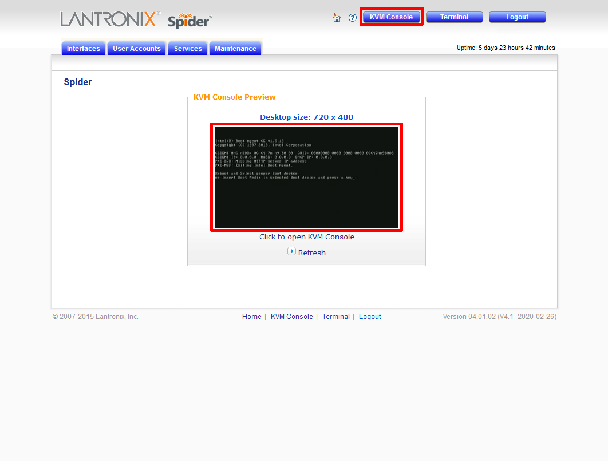
Task: Click the Lantronix logo
Action: point(108,19)
